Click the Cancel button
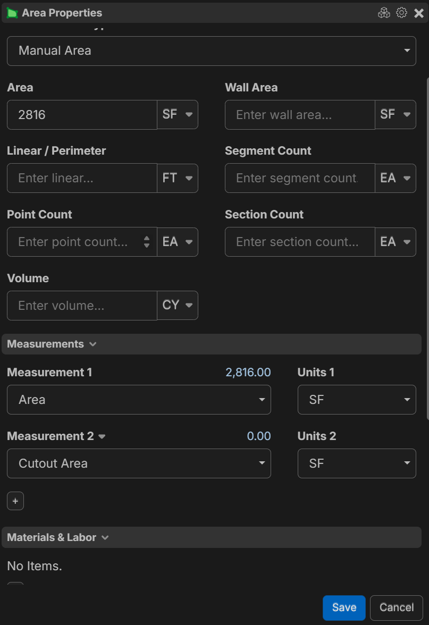 click(x=396, y=607)
